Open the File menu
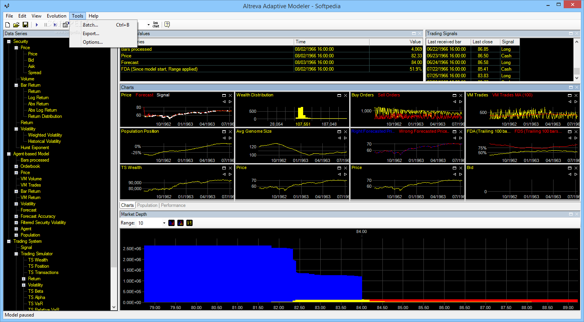Image resolution: width=584 pixels, height=322 pixels. [9, 16]
